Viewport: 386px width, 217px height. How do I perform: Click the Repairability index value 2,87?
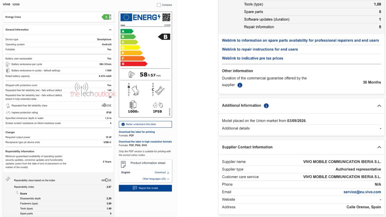point(109,187)
